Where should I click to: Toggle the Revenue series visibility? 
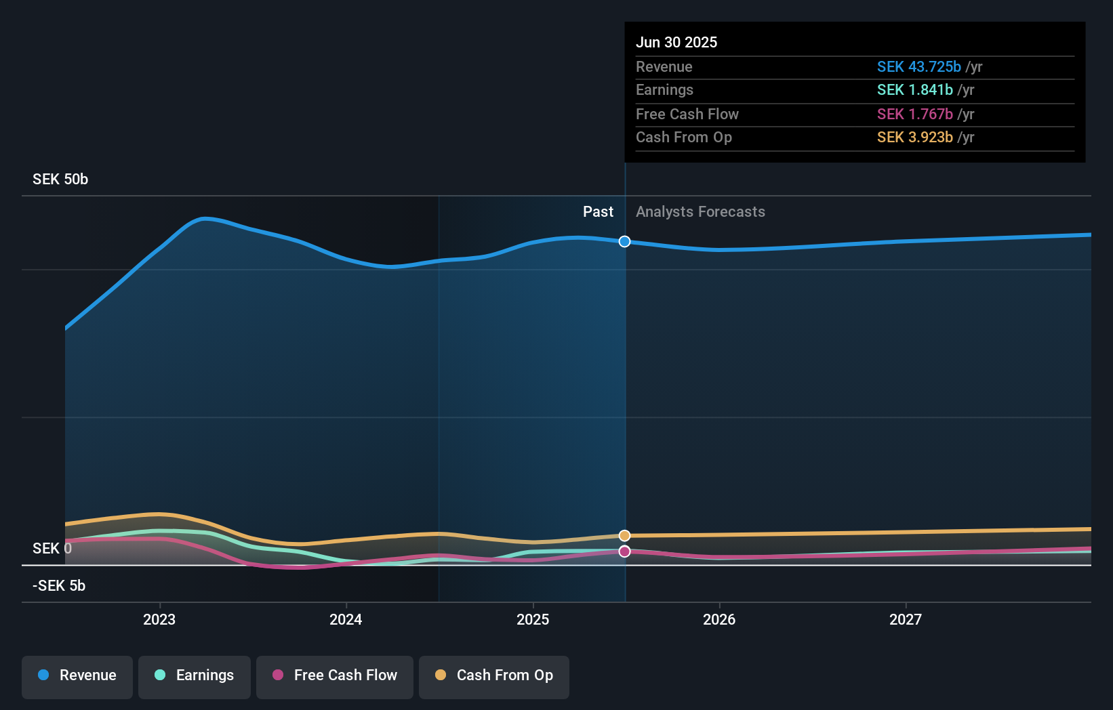pos(77,675)
